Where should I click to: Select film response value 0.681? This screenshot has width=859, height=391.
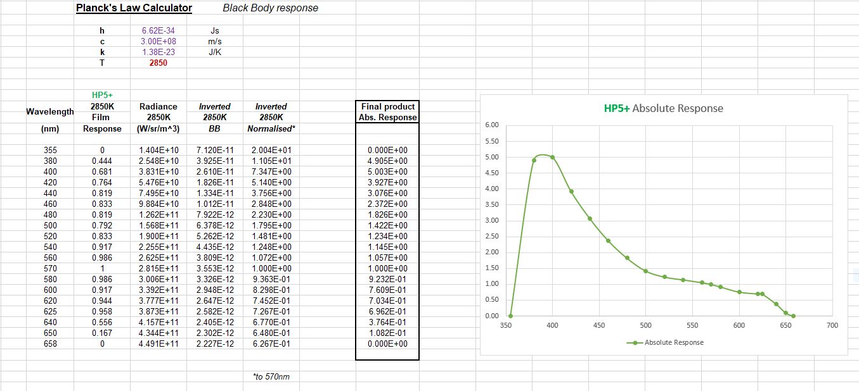[102, 171]
